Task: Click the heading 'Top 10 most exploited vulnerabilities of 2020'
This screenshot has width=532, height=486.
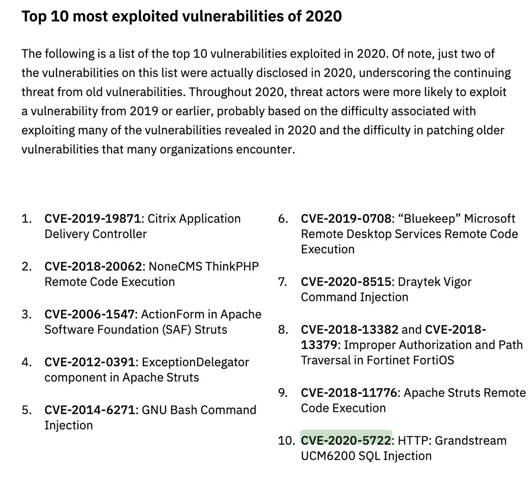Action: (x=182, y=17)
